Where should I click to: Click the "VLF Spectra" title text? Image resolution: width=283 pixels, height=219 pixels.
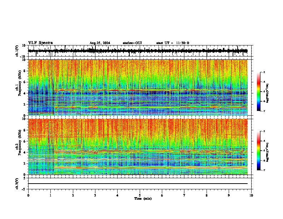40,43
